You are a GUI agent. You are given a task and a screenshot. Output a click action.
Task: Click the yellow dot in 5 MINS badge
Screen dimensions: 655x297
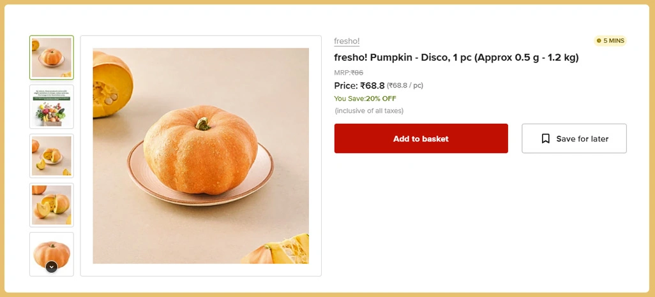(x=599, y=41)
